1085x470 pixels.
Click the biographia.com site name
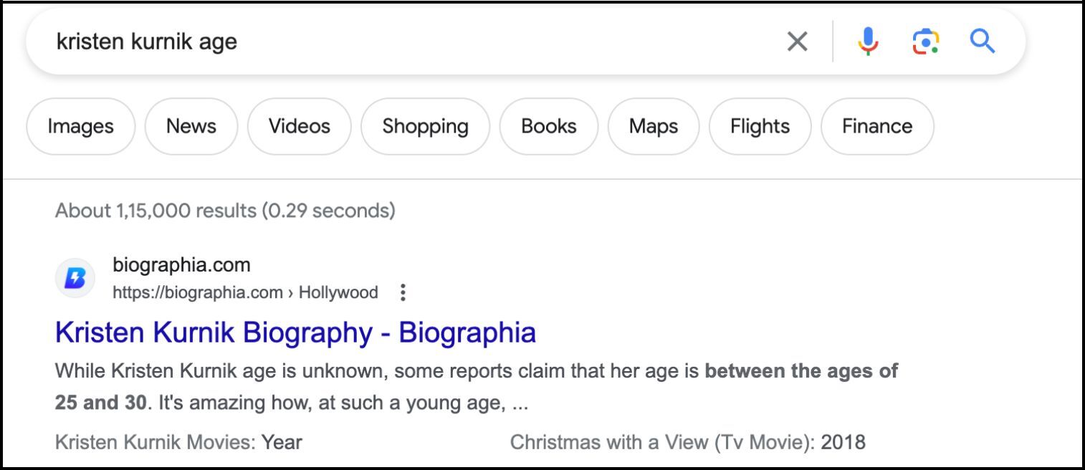point(181,265)
